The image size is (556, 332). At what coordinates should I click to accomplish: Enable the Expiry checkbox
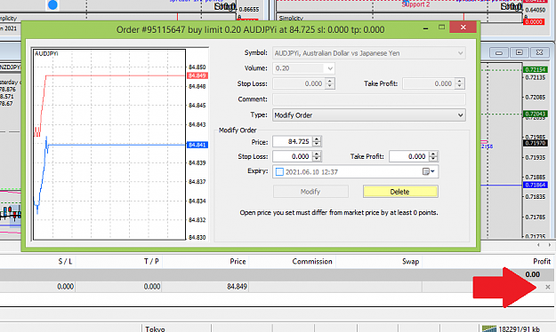[x=279, y=171]
